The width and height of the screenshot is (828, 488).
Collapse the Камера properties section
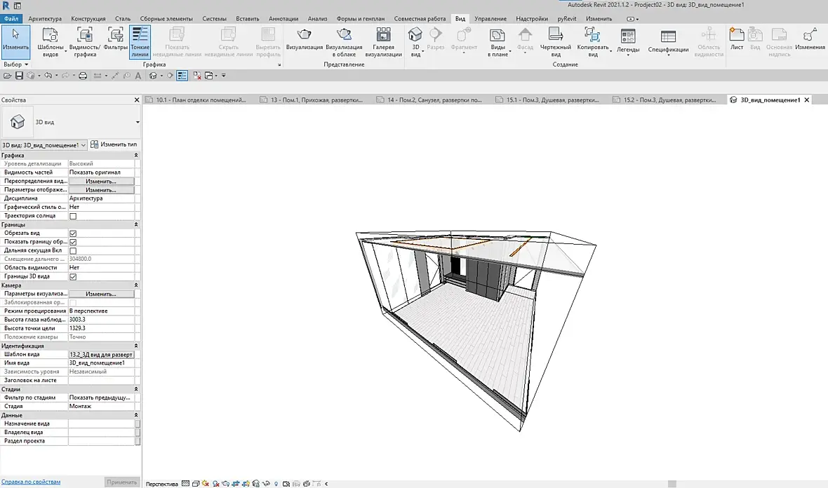(135, 285)
